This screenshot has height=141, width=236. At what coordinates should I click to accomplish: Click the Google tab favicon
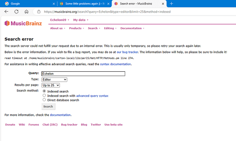tap(7, 4)
